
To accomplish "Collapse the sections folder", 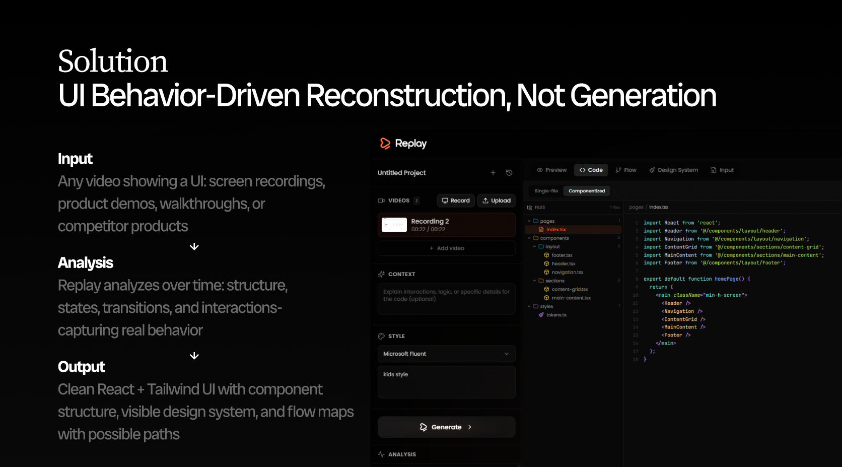I will pos(535,281).
